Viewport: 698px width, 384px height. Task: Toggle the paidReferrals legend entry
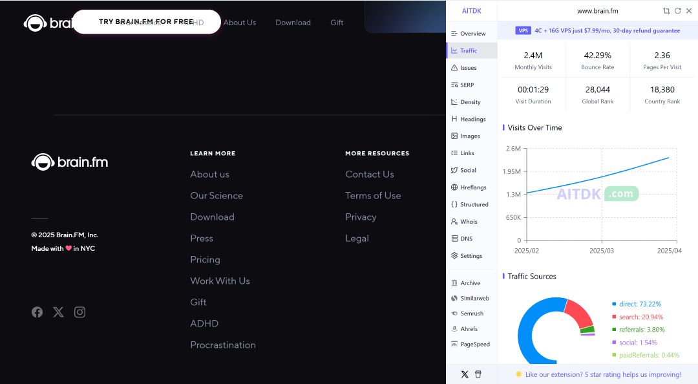click(x=646, y=355)
